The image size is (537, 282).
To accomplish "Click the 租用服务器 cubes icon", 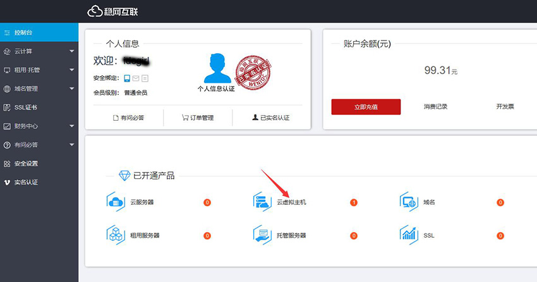I will (x=116, y=235).
